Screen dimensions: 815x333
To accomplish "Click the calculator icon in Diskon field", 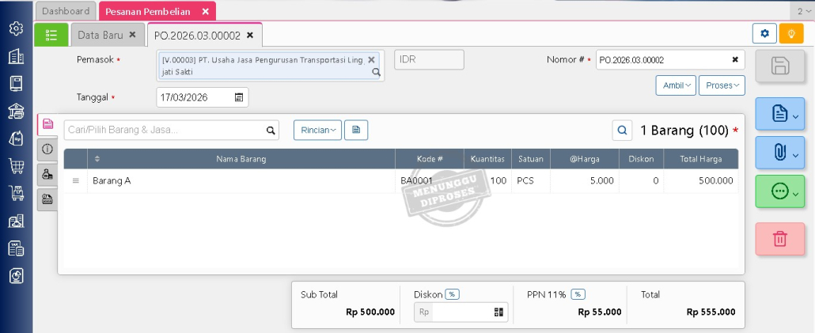I will [498, 312].
